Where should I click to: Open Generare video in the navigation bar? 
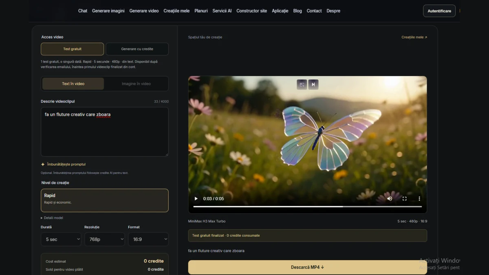pyautogui.click(x=144, y=11)
